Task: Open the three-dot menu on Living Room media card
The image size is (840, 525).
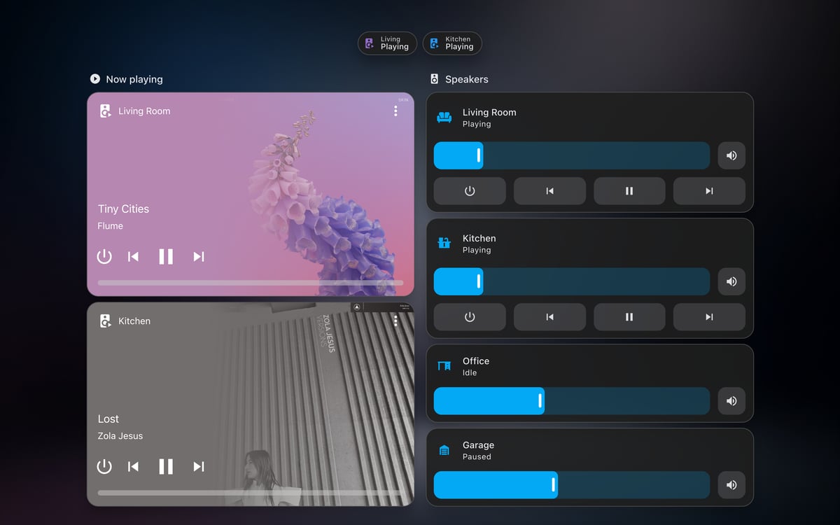Action: point(395,111)
